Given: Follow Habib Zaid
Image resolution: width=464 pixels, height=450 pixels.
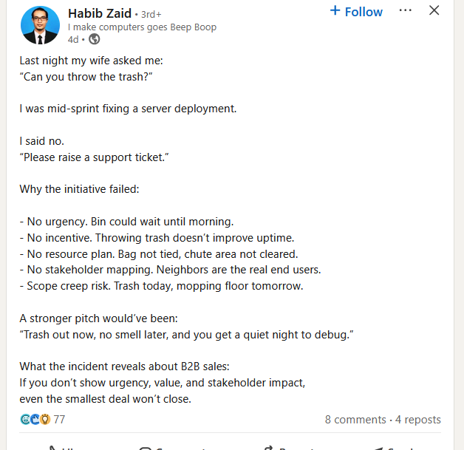Looking at the screenshot, I should click(356, 12).
